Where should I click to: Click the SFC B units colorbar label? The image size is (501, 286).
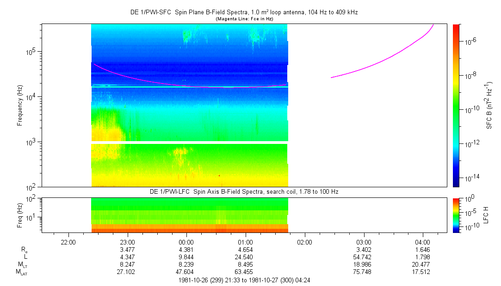(x=489, y=105)
